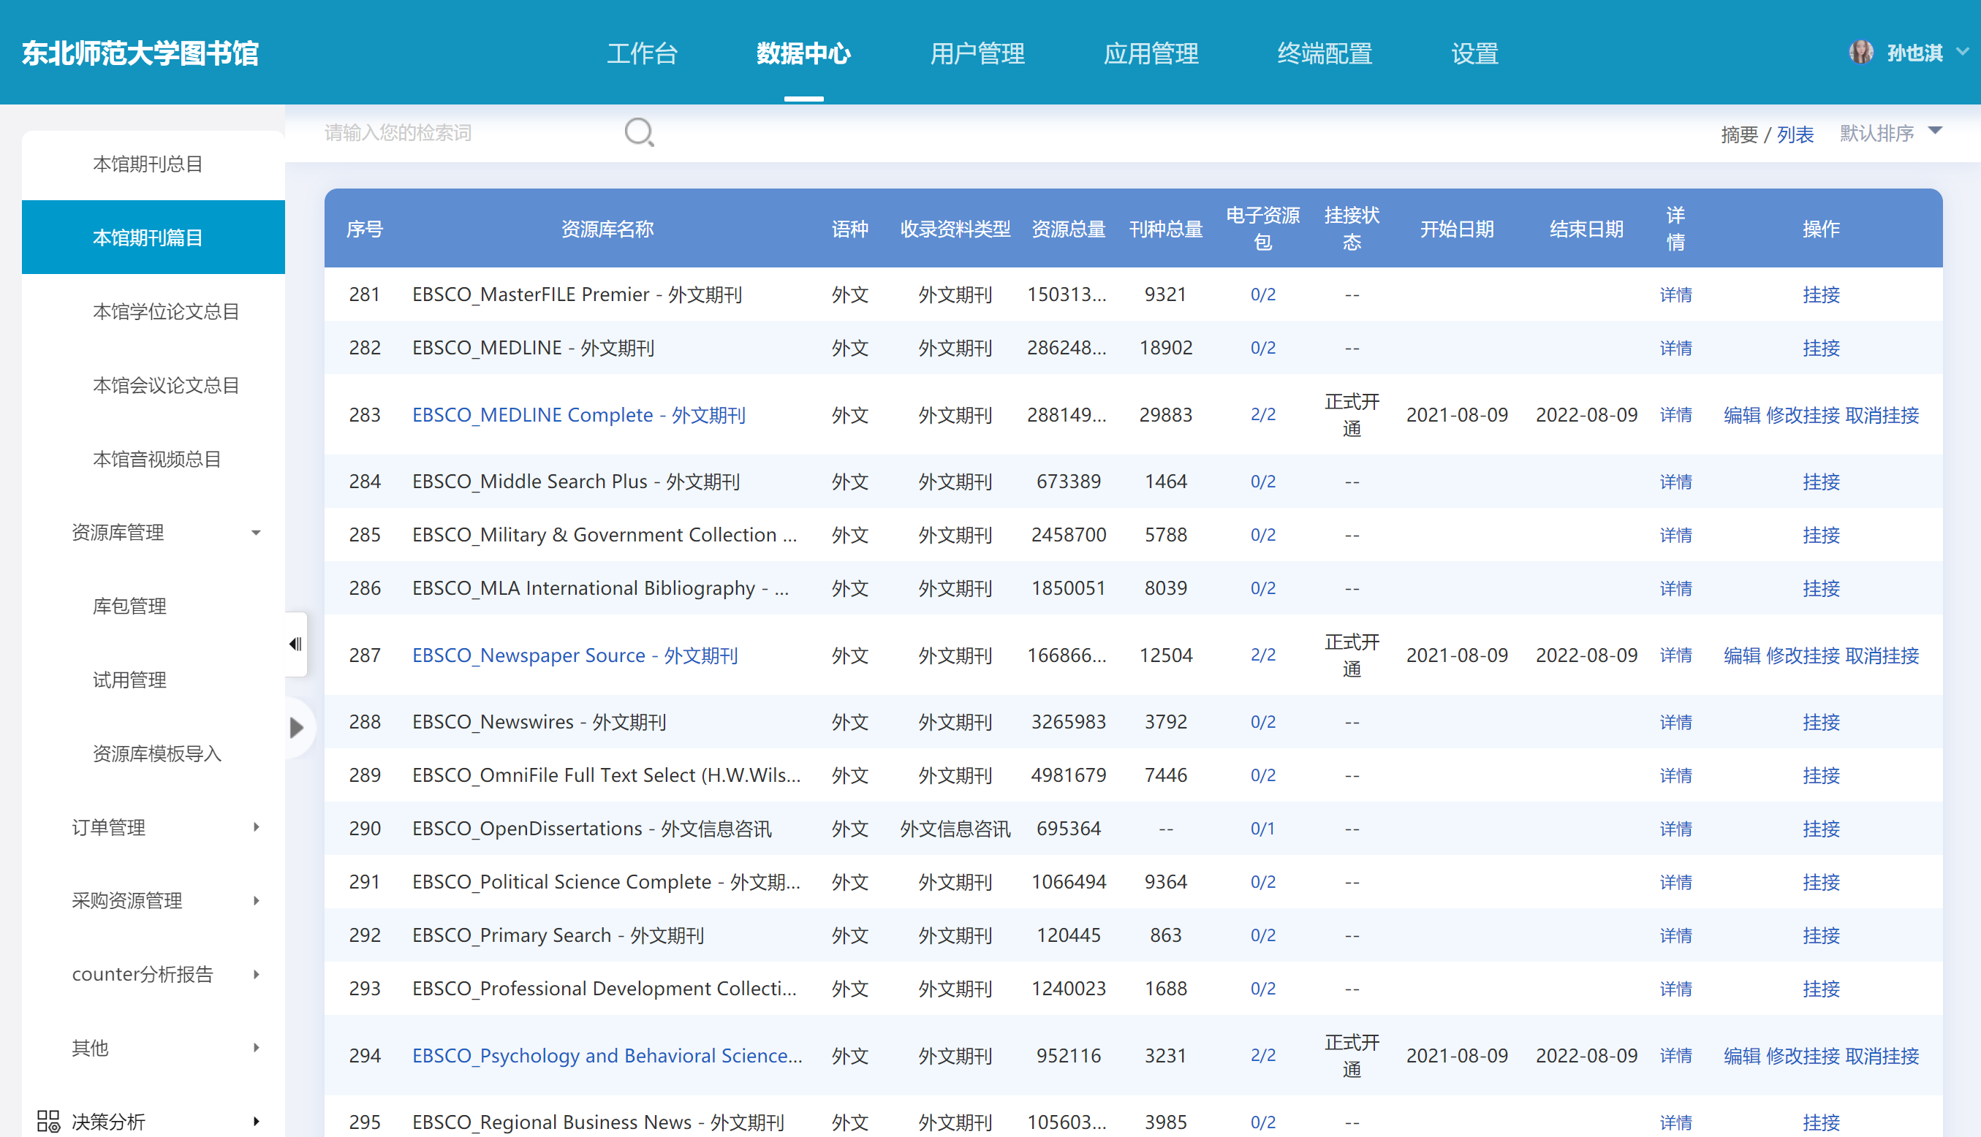Open EBSCO_MEDLINE Complete resource link
The height and width of the screenshot is (1137, 1981).
[x=578, y=414]
